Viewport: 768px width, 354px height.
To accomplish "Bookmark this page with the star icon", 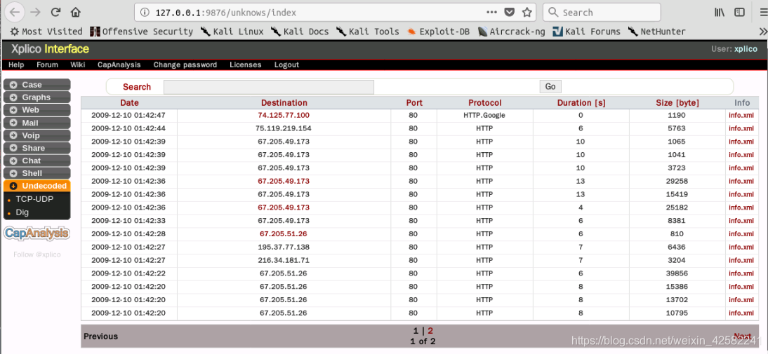I will (527, 13).
